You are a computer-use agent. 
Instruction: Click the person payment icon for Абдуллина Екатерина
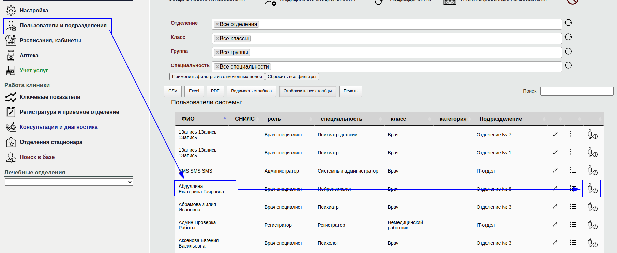click(x=592, y=189)
